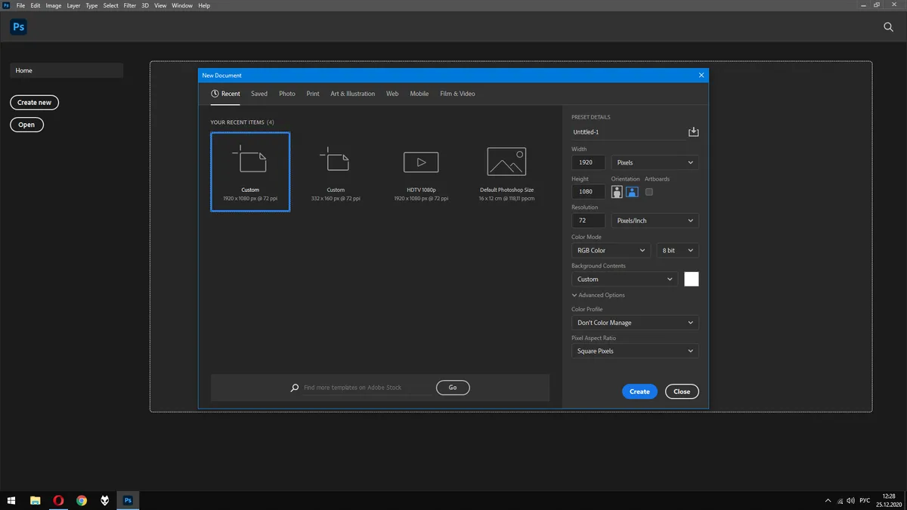Open Chrome from the taskbar
The image size is (907, 510).
(x=82, y=500)
